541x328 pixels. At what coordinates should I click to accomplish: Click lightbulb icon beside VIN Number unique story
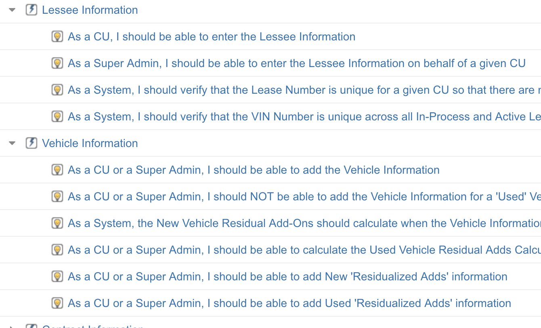click(x=57, y=116)
